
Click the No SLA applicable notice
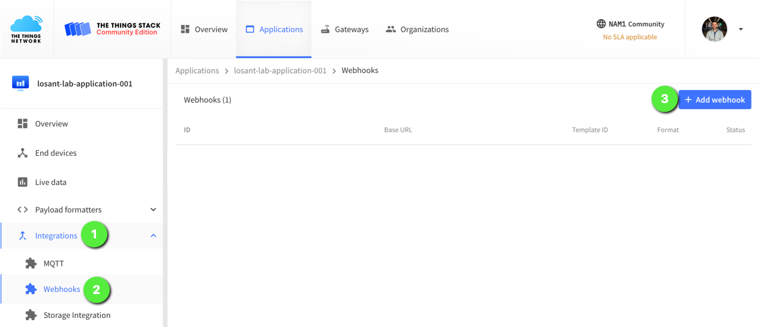point(630,37)
